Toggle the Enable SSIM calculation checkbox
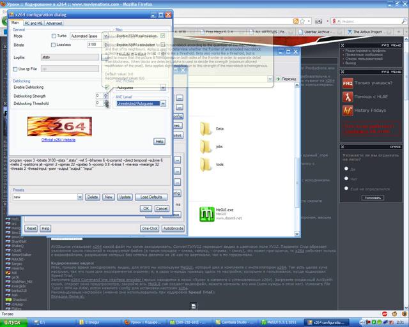Screen dimensions: 409x327 [163, 45]
